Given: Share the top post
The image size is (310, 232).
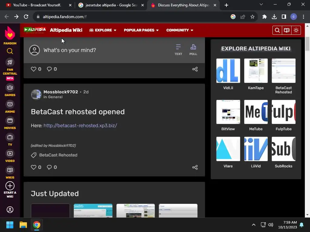Looking at the screenshot, I should (x=195, y=69).
